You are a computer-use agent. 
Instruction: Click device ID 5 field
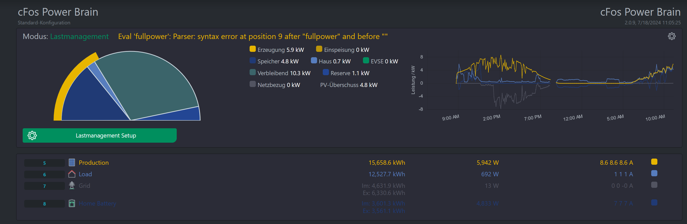coord(45,163)
